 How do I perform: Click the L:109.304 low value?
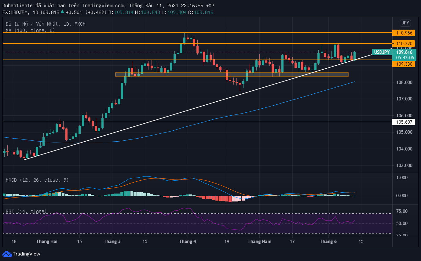click(174, 12)
